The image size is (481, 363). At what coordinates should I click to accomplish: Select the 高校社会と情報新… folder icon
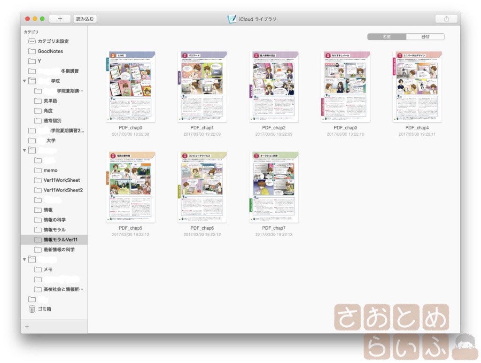pos(38,289)
